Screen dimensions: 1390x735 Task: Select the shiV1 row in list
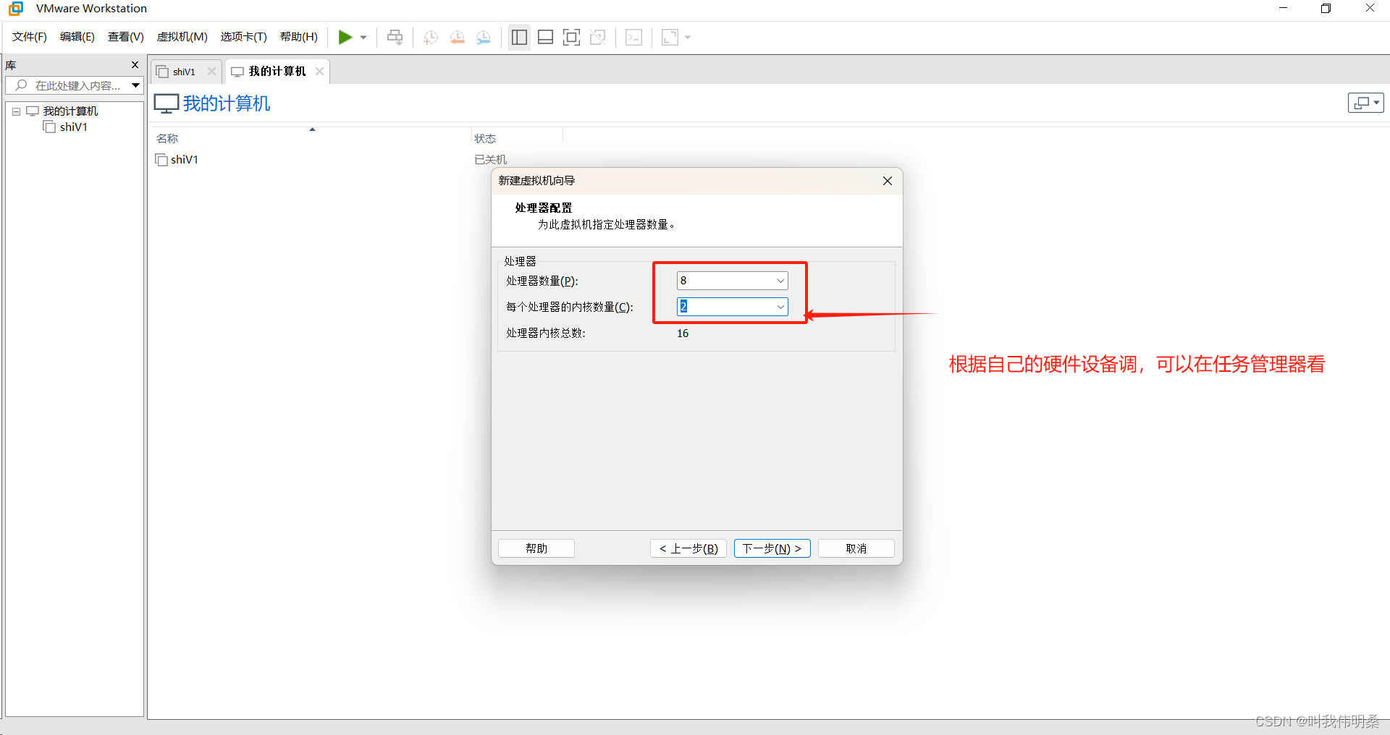184,159
